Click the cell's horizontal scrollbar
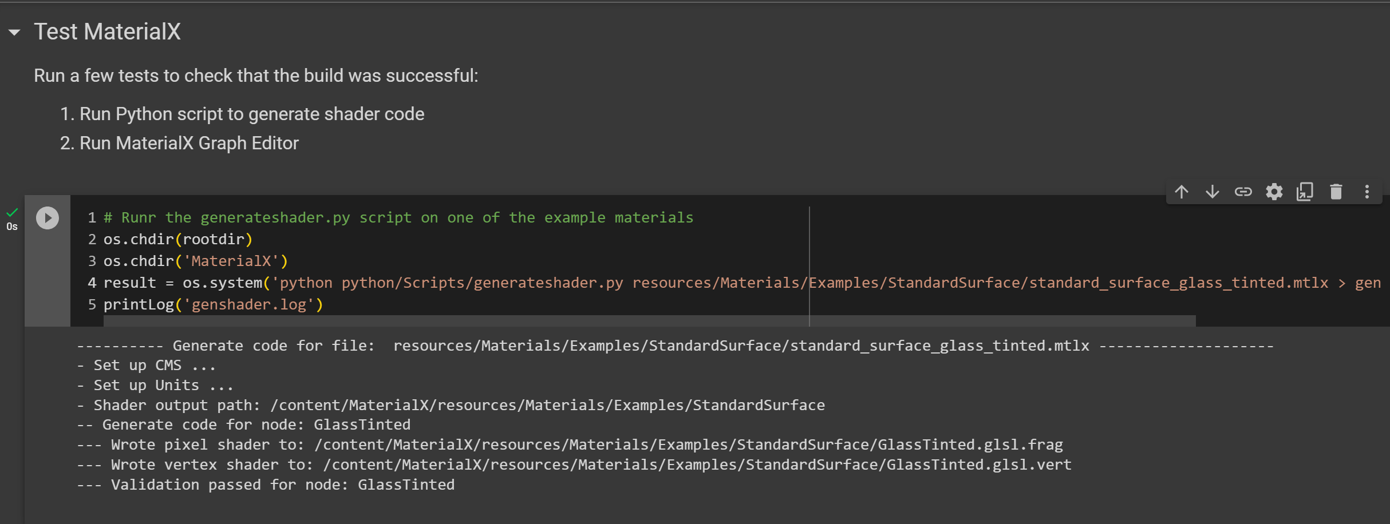 (649, 321)
